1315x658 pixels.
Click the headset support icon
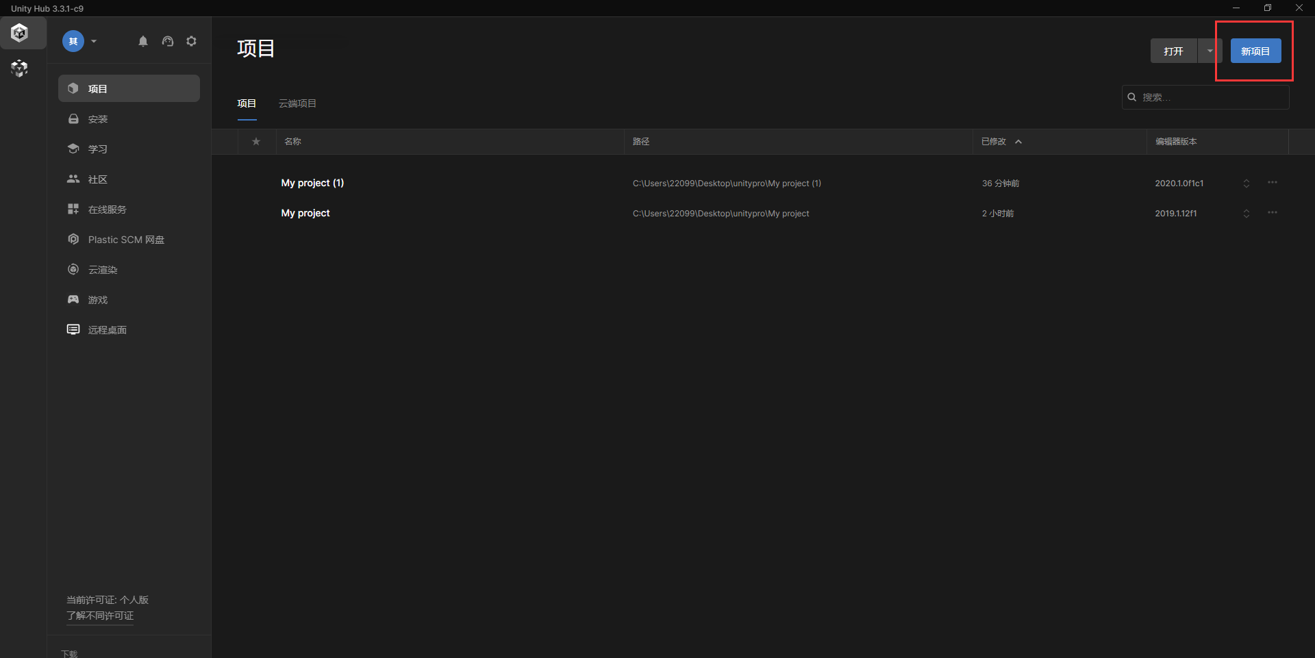pos(168,41)
